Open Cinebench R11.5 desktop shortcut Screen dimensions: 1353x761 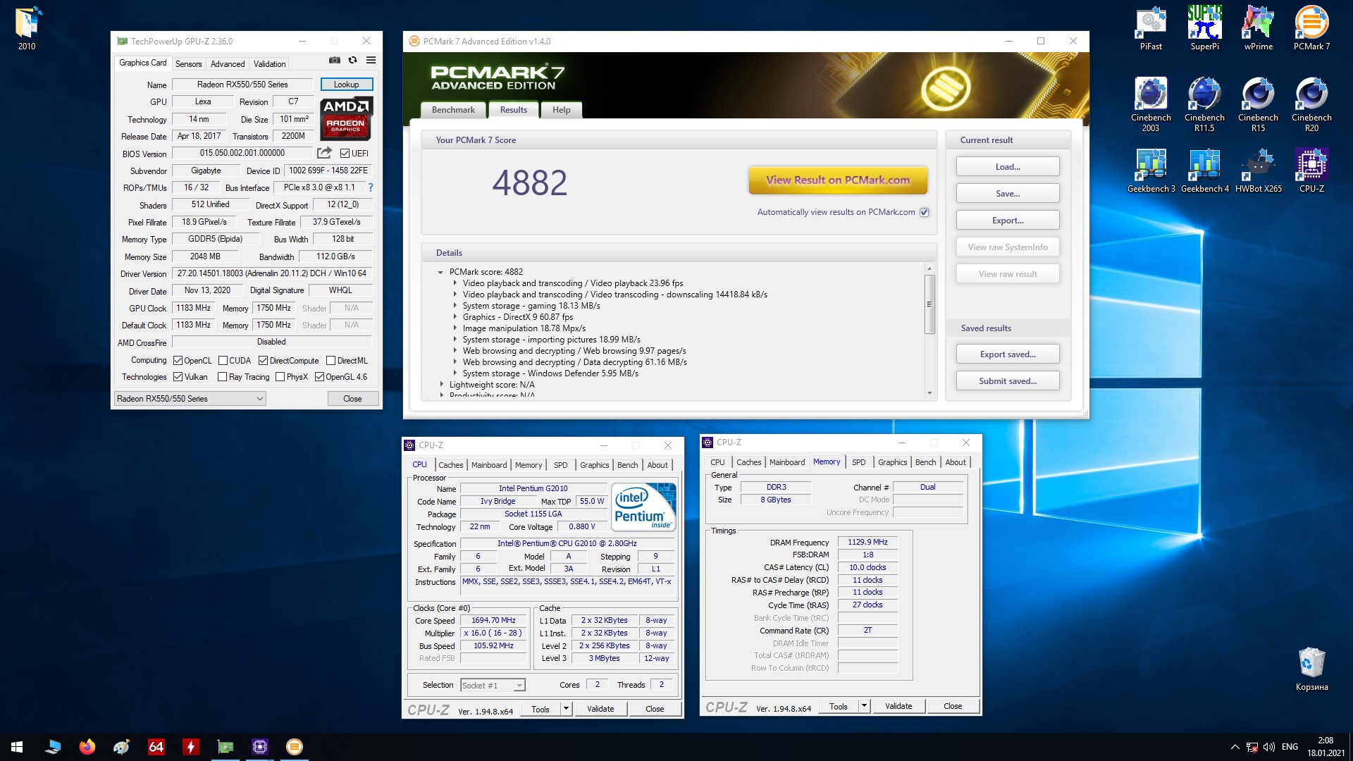[x=1205, y=104]
